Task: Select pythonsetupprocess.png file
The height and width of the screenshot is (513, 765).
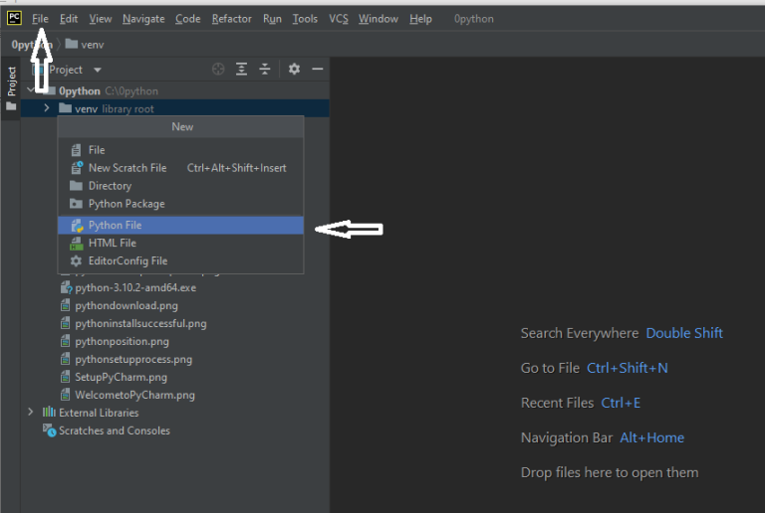Action: click(133, 359)
